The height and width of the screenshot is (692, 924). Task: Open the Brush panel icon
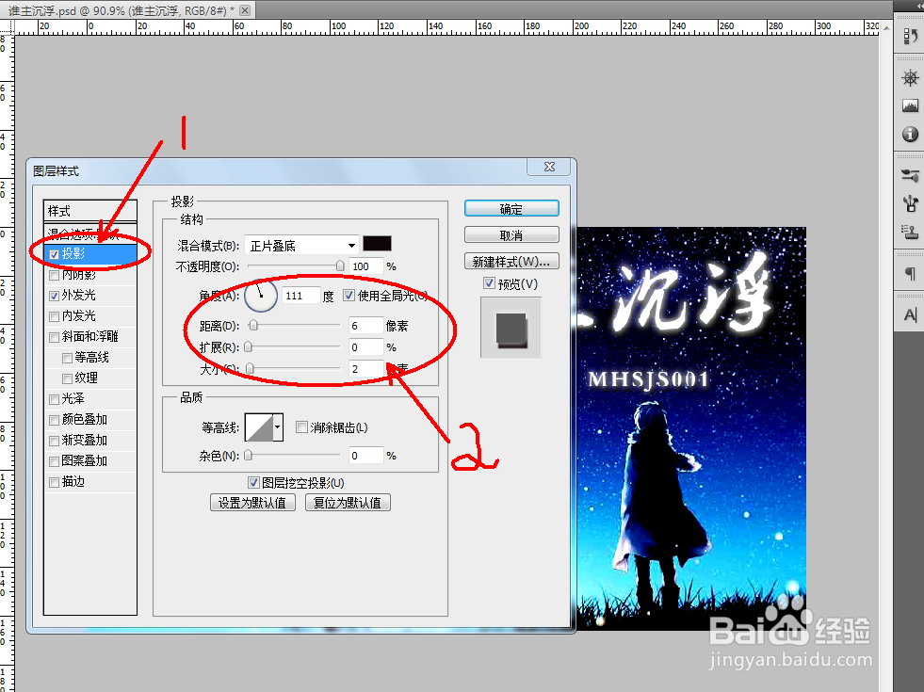(910, 203)
